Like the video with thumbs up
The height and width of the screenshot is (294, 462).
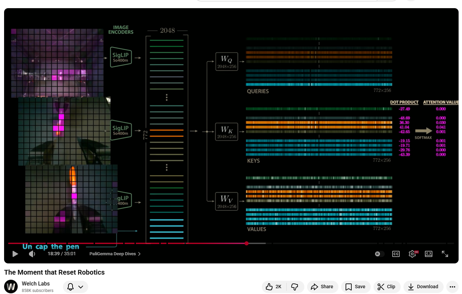(x=273, y=287)
